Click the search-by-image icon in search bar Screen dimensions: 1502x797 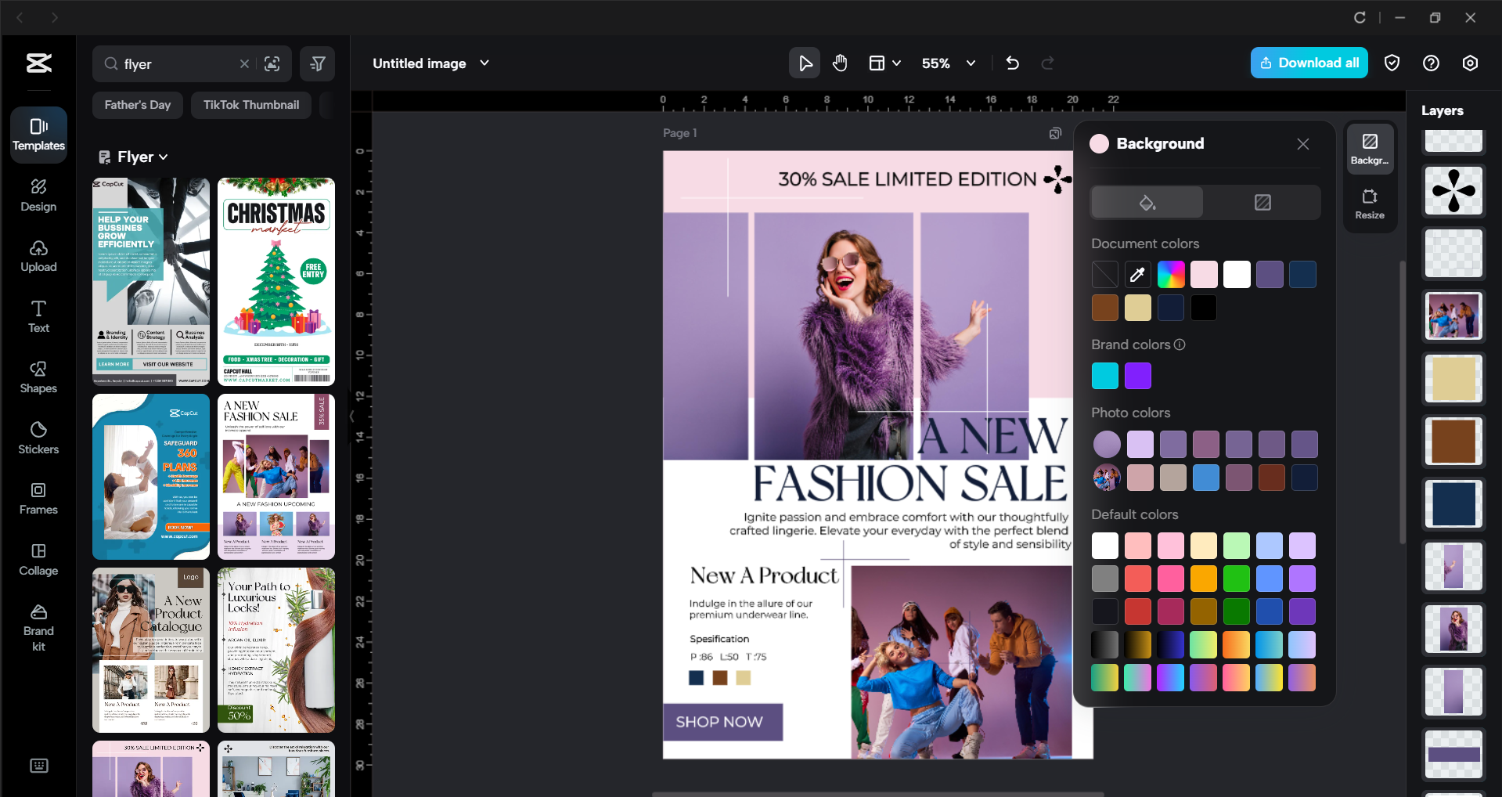coord(272,63)
